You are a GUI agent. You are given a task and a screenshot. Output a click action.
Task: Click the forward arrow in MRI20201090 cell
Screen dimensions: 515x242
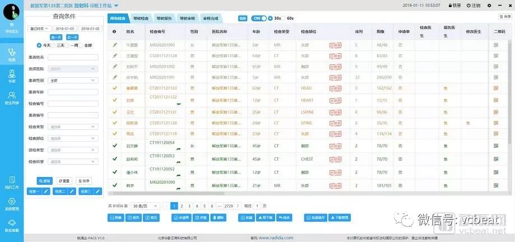179,188
